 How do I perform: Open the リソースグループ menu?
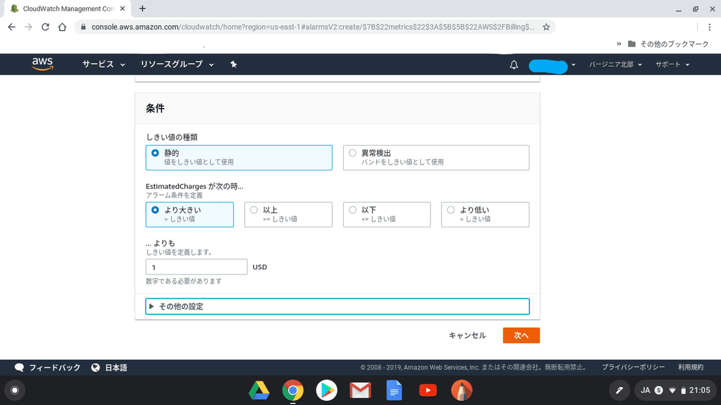click(171, 64)
